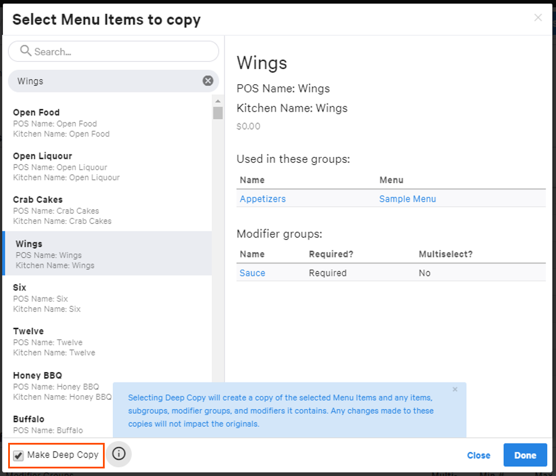Viewport: 556px width, 476px height.
Task: Click the search magnifier icon
Action: (x=24, y=51)
